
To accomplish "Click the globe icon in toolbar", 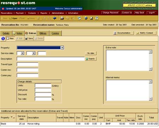I will pos(86,18).
